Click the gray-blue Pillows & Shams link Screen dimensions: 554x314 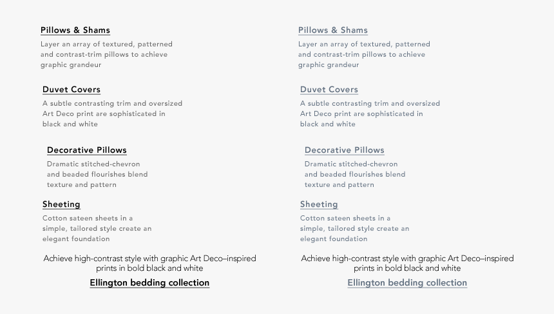pos(332,30)
